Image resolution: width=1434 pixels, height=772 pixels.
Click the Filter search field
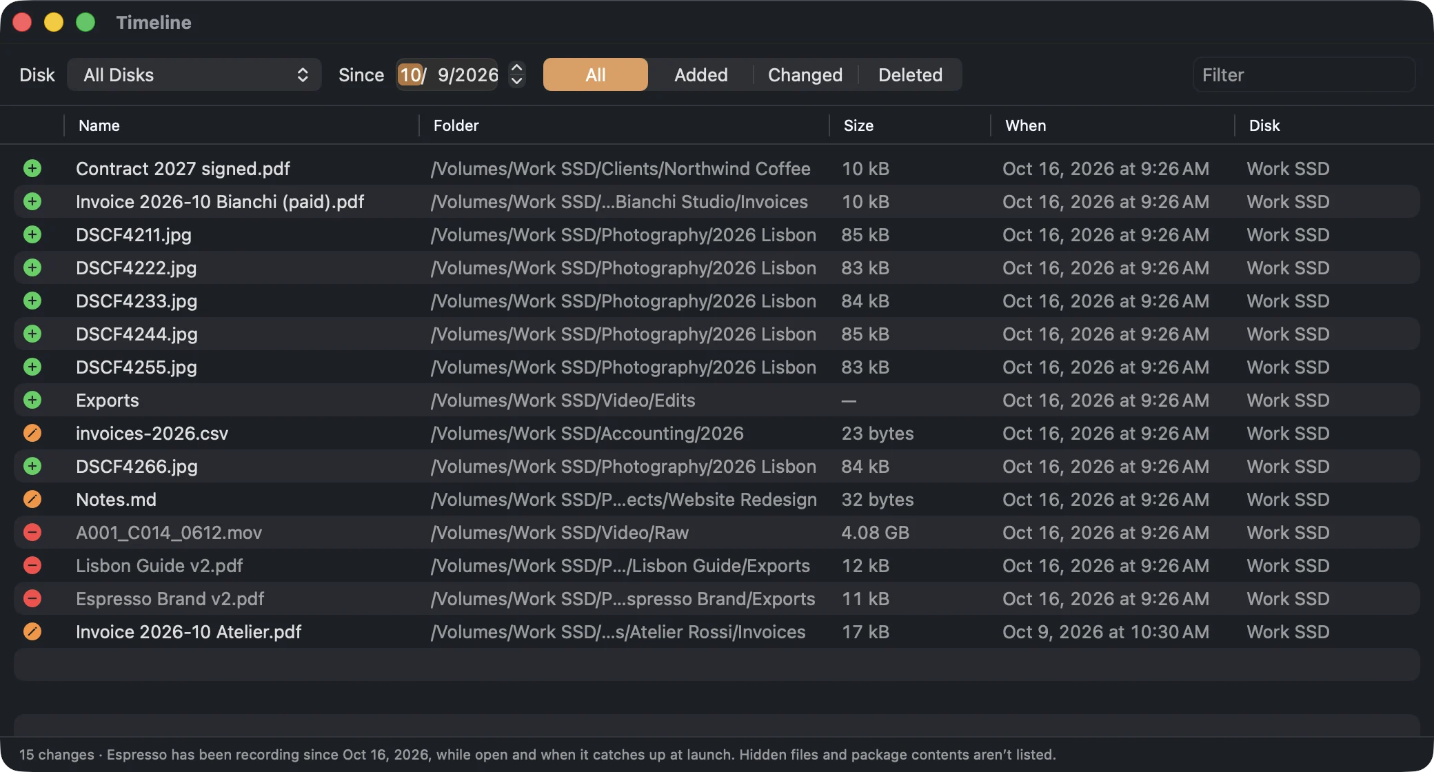point(1304,74)
